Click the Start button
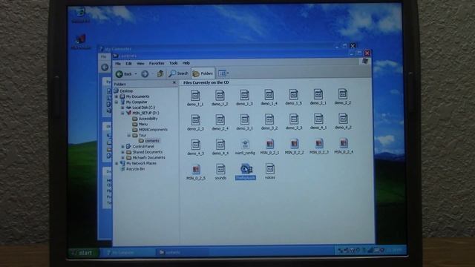The width and height of the screenshot is (475, 267). [x=82, y=252]
